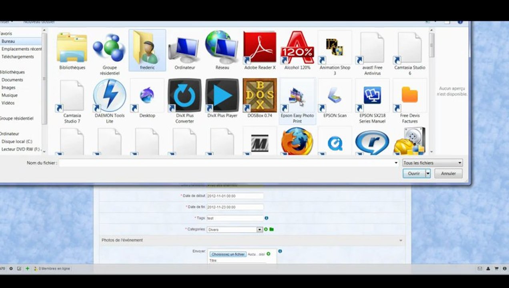The width and height of the screenshot is (509, 288).
Task: Select the frederic user folder
Action: coord(147,50)
